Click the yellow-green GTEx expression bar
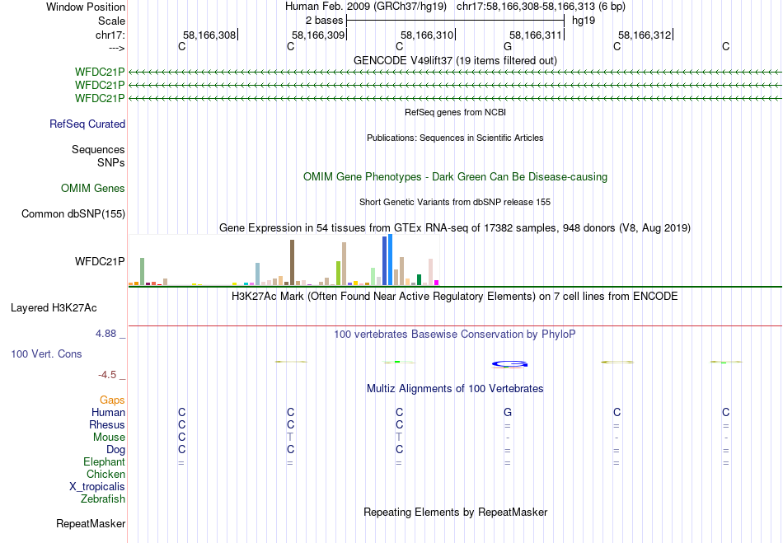 point(338,273)
